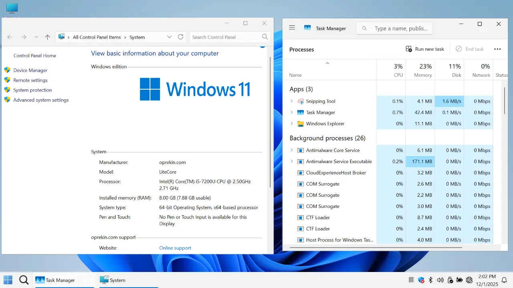Click the Control Panel search magnifier icon

[x=265, y=37]
